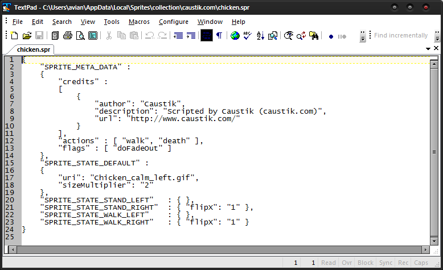
Task: Click the Indent lines icon
Action: [x=191, y=36]
